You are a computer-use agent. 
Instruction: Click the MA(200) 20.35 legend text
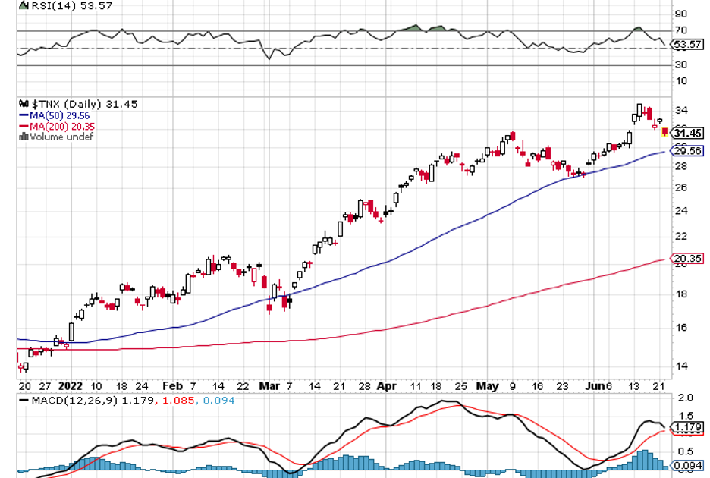pos(63,126)
